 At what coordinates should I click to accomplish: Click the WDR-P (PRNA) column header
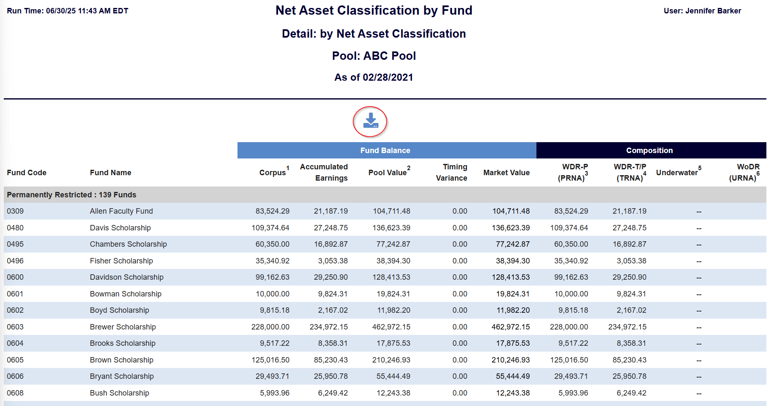click(573, 172)
